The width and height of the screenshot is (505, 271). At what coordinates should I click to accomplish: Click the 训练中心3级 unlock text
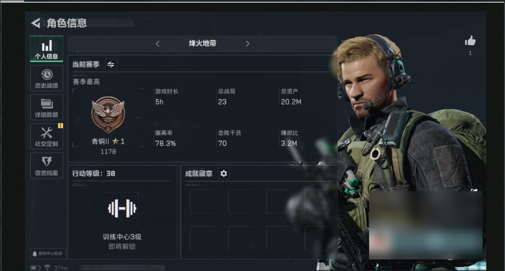tap(122, 237)
